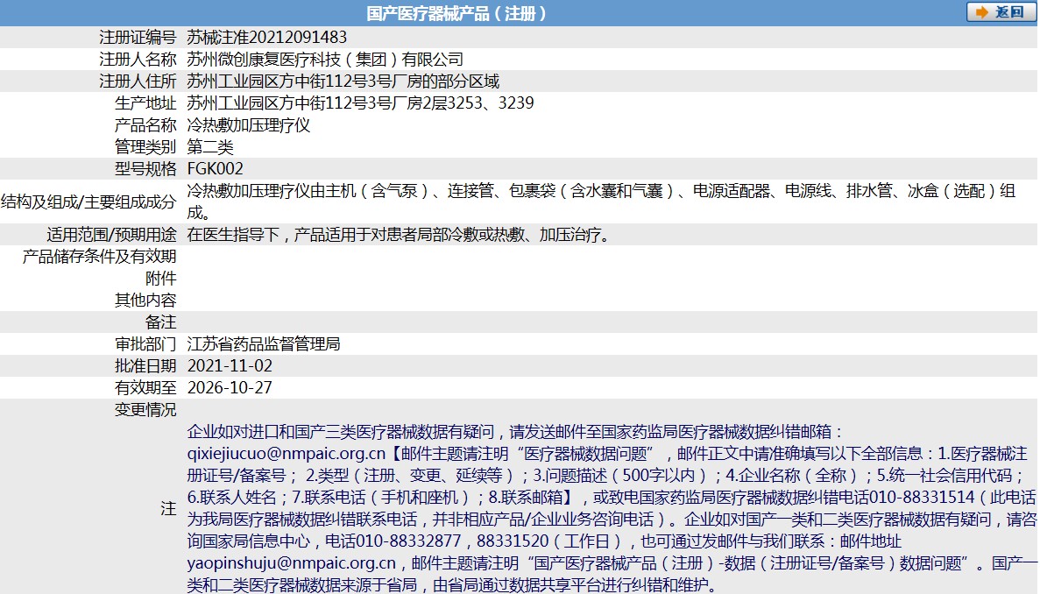Select the label 注册人住所
1040x594 pixels.
(138, 81)
